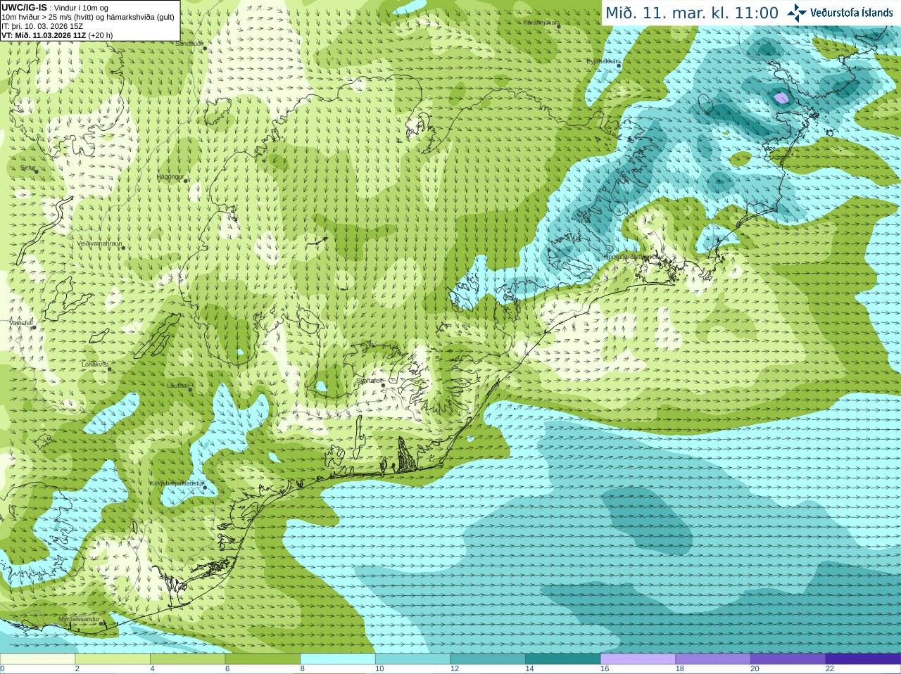Click the legend value '6'
Viewport: 901px width, 674px height.
pos(227,669)
